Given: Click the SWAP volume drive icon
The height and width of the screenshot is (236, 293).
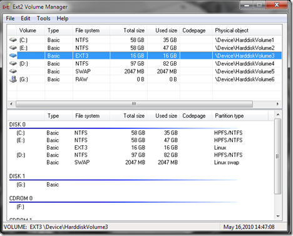Looking at the screenshot, I should pos(13,71).
